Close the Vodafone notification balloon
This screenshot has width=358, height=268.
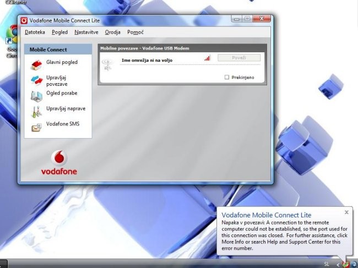(x=346, y=212)
